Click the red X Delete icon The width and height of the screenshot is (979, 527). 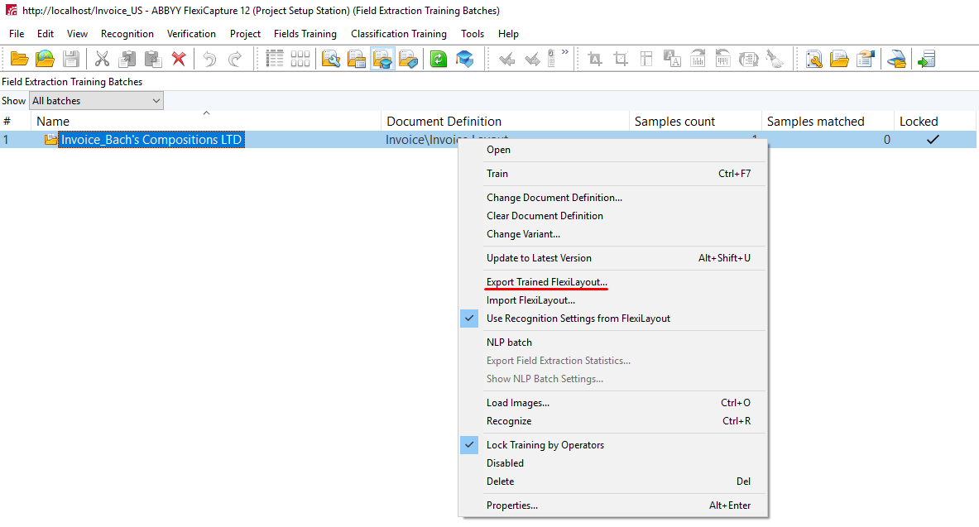(x=179, y=60)
